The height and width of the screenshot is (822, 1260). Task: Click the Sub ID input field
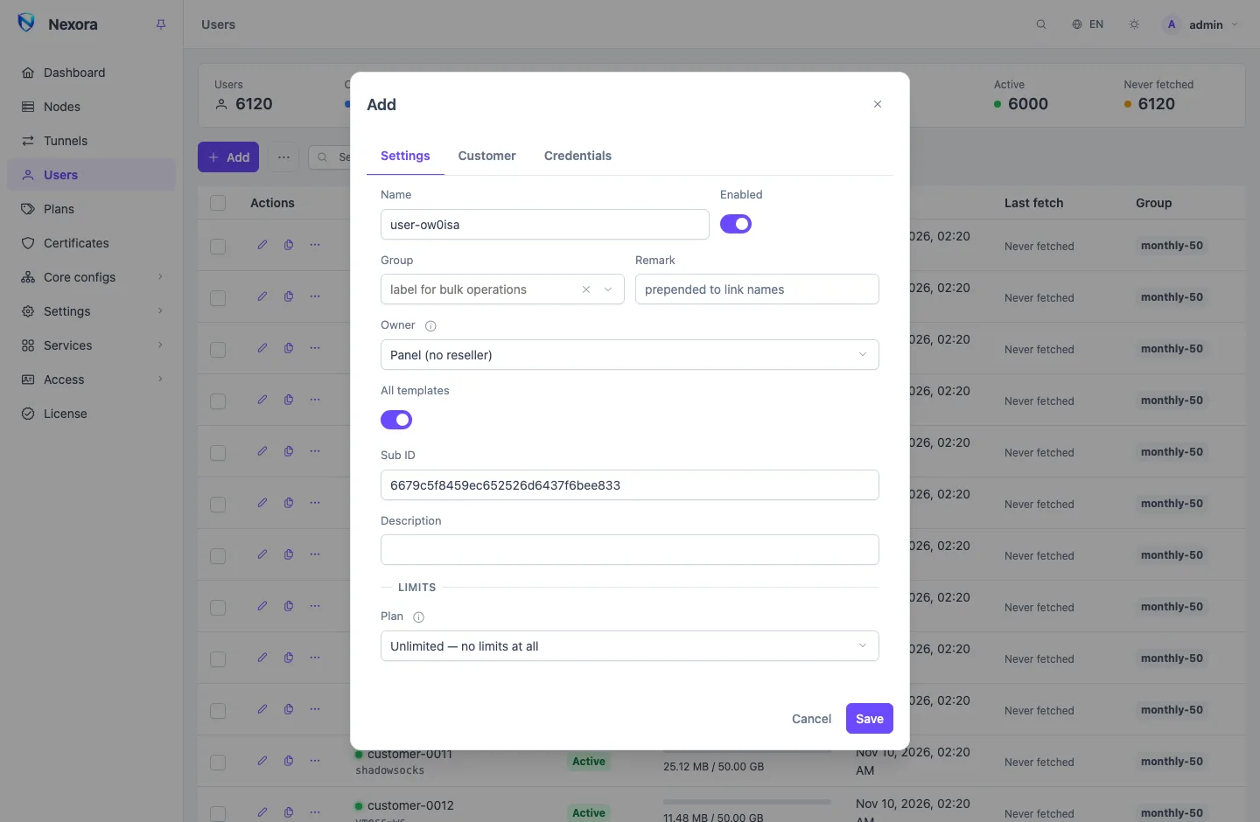[630, 485]
